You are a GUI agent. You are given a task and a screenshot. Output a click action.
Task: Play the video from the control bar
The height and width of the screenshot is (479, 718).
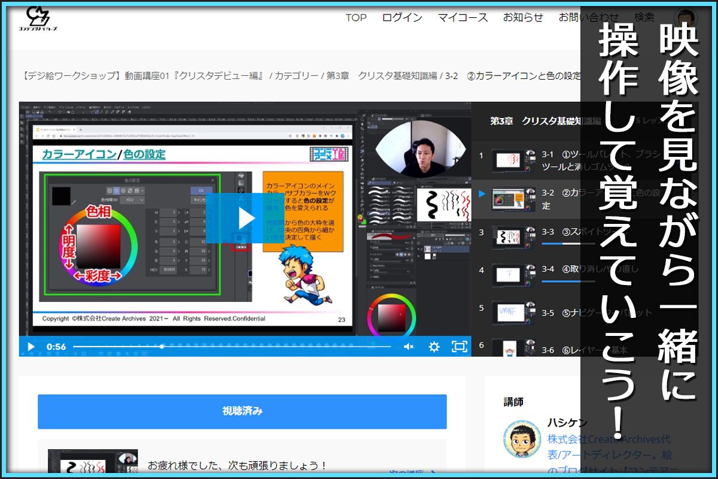[x=31, y=346]
